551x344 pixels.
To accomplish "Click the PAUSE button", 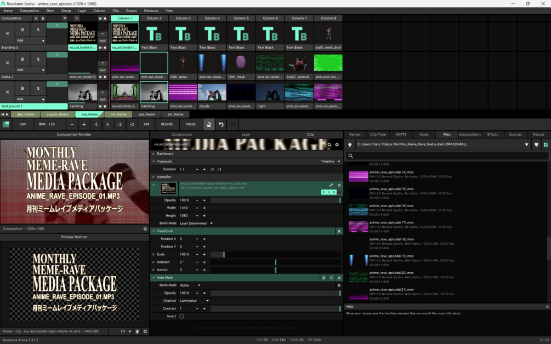I will [191, 124].
